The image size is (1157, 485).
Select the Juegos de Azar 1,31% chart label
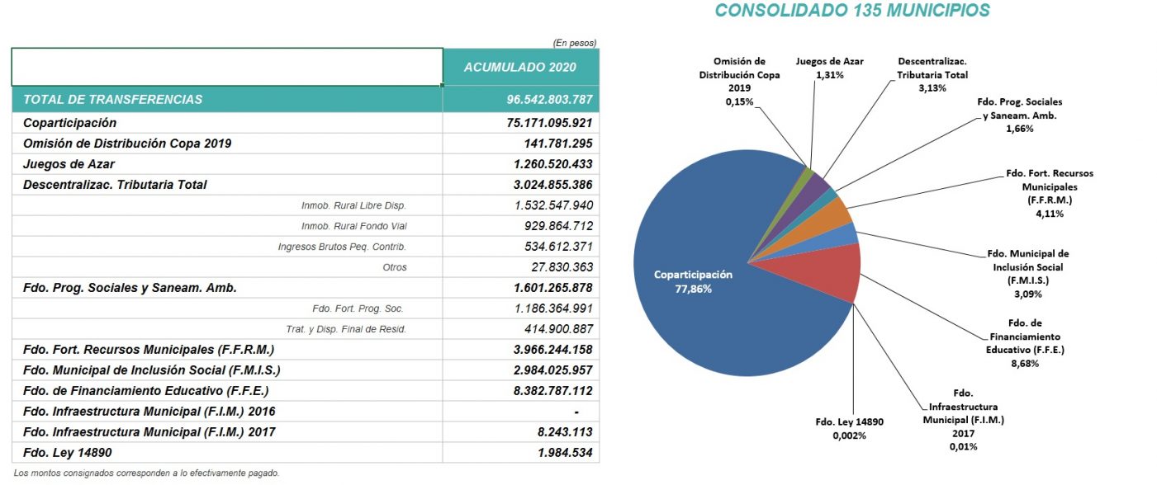(829, 68)
